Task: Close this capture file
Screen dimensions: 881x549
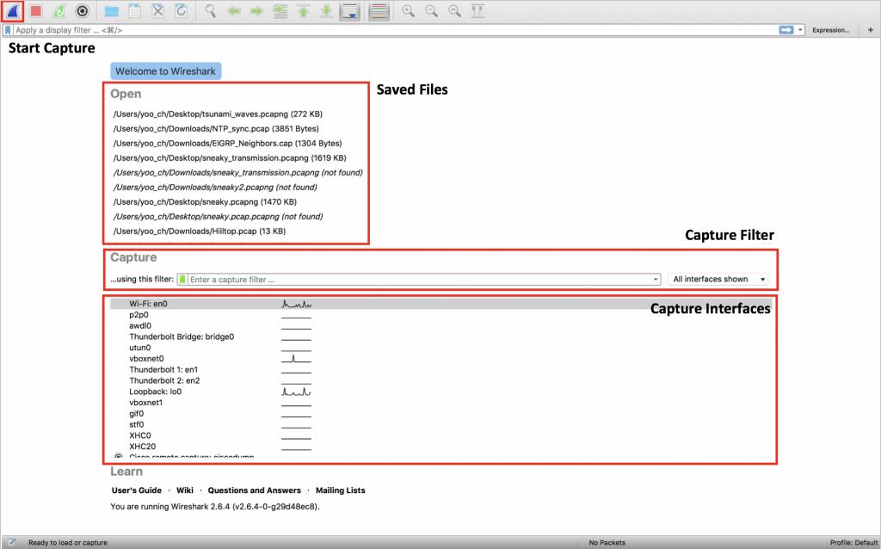Action: tap(158, 10)
